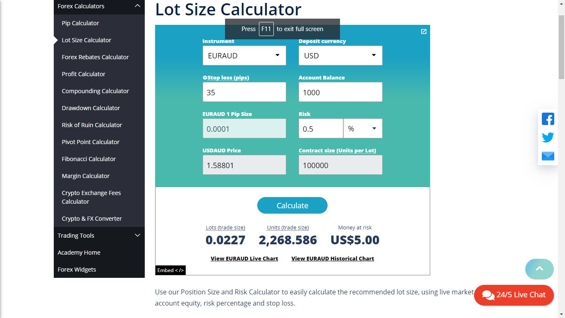565x318 pixels.
Task: Go to Fibonacci Calculator
Action: click(x=89, y=159)
